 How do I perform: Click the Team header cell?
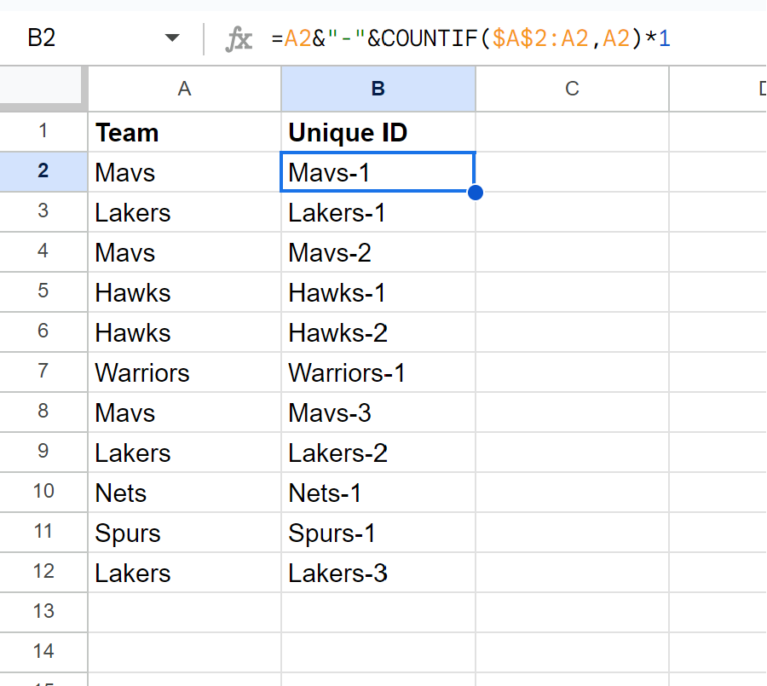click(184, 131)
